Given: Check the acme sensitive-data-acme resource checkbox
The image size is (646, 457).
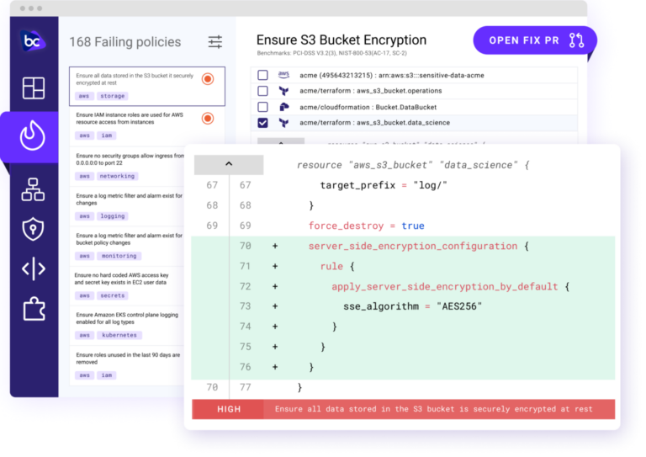Looking at the screenshot, I should point(262,75).
